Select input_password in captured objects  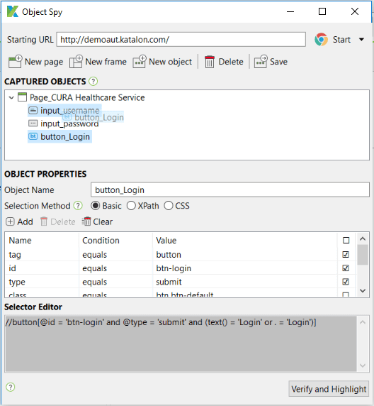click(69, 124)
